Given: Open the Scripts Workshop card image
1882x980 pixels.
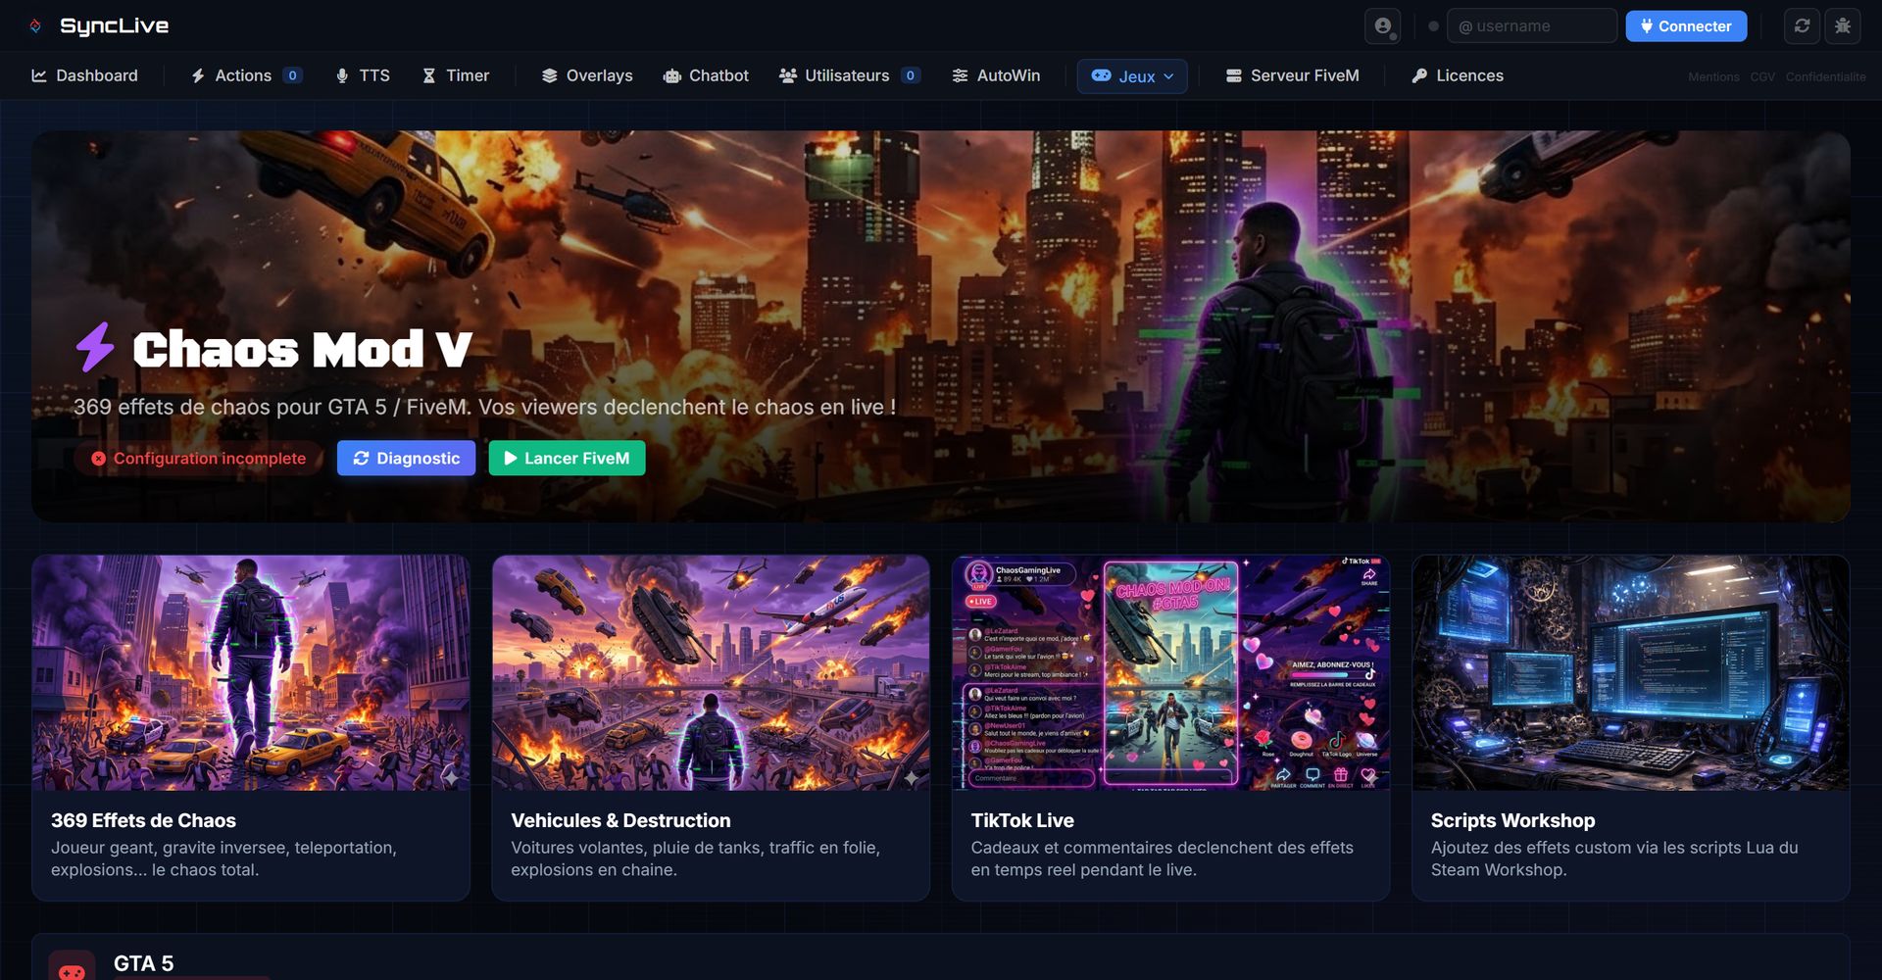Looking at the screenshot, I should pyautogui.click(x=1630, y=673).
